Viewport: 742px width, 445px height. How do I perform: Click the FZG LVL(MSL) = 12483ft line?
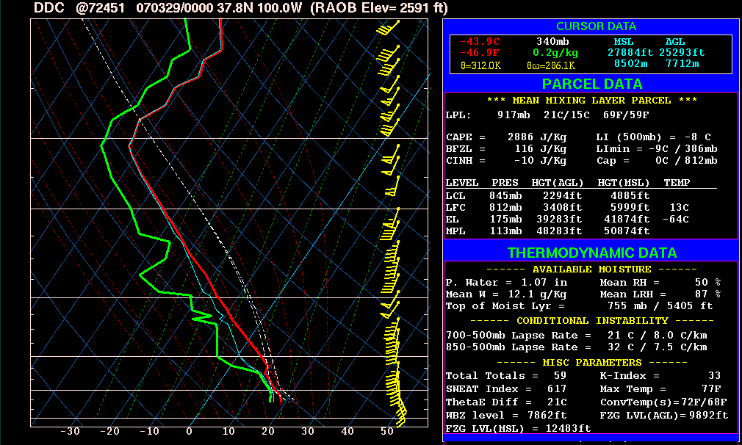click(518, 429)
